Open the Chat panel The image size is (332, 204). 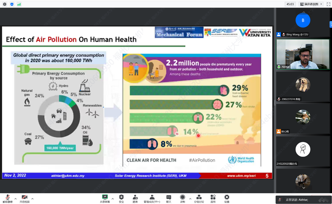(x=169, y=198)
